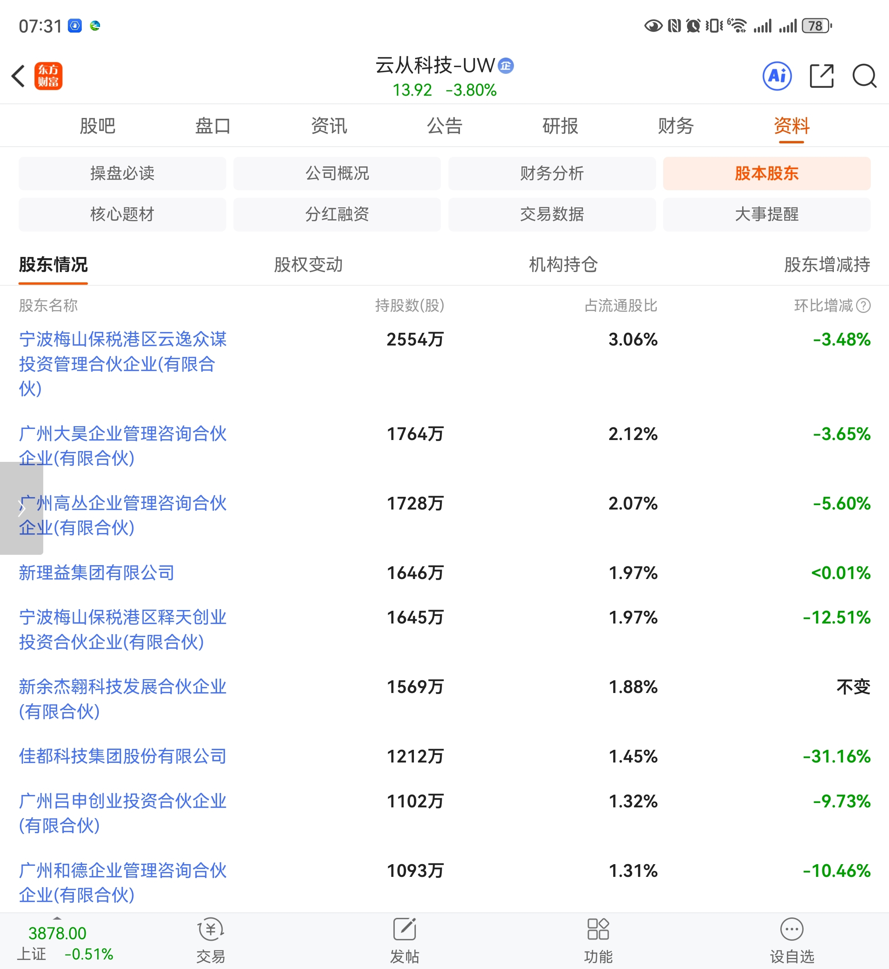Select the 机构持仓 sub-tab
The image size is (889, 969).
[x=563, y=265]
